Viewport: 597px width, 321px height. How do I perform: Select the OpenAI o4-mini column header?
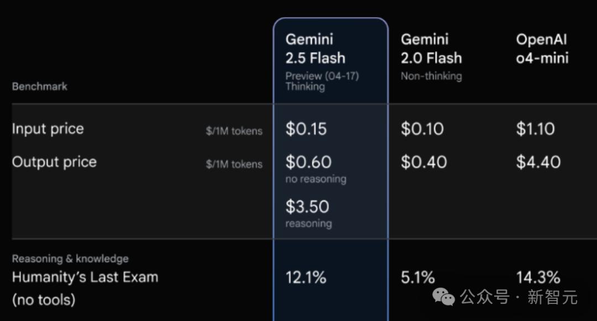[542, 49]
